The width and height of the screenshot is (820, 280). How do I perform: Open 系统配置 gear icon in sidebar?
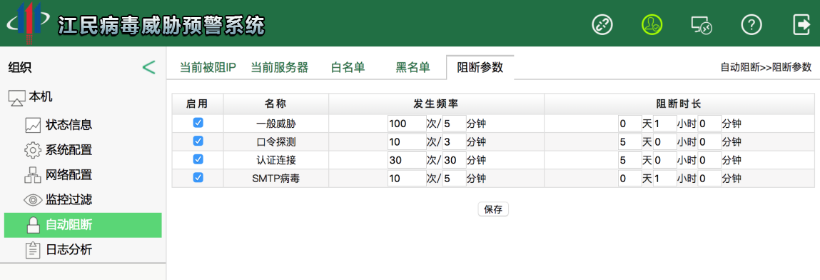tap(32, 150)
